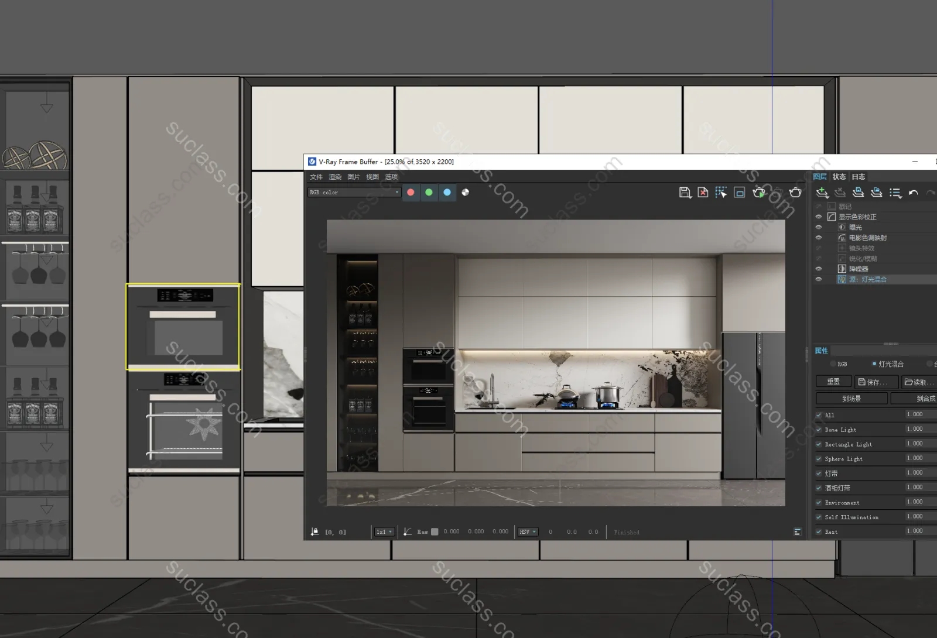Click the 重置 button
Image resolution: width=937 pixels, height=638 pixels.
click(x=833, y=382)
